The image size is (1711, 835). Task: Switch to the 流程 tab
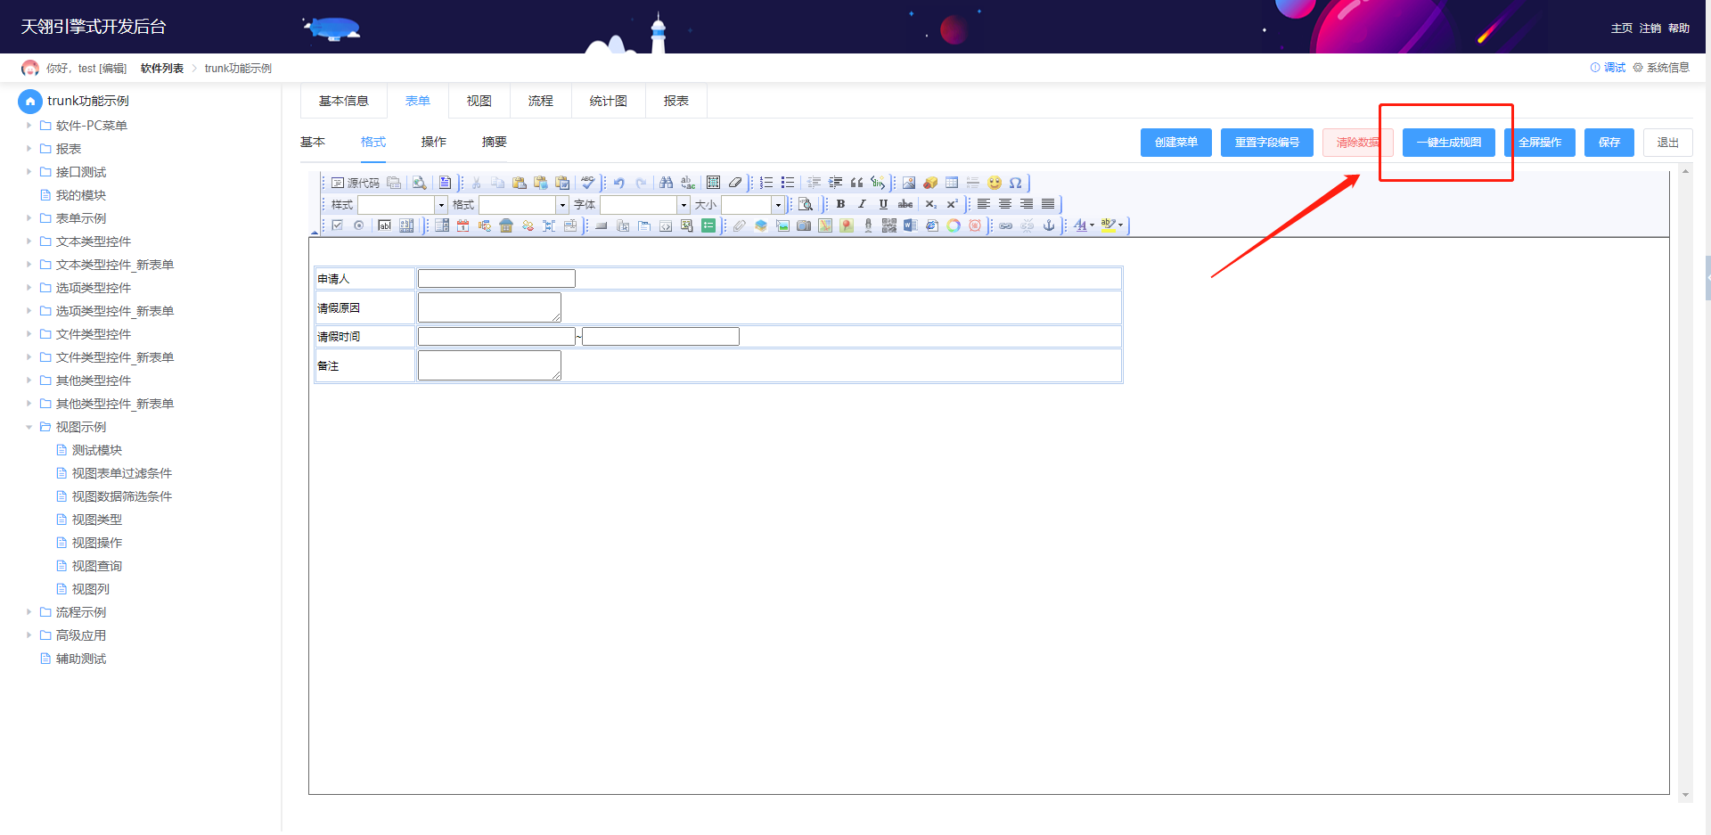click(541, 101)
